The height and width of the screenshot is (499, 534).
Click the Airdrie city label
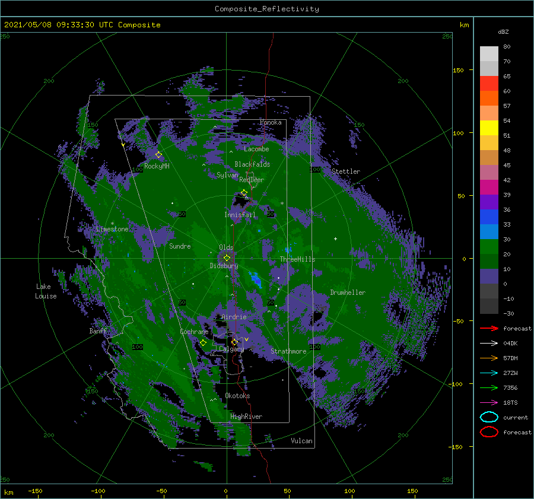tap(234, 317)
